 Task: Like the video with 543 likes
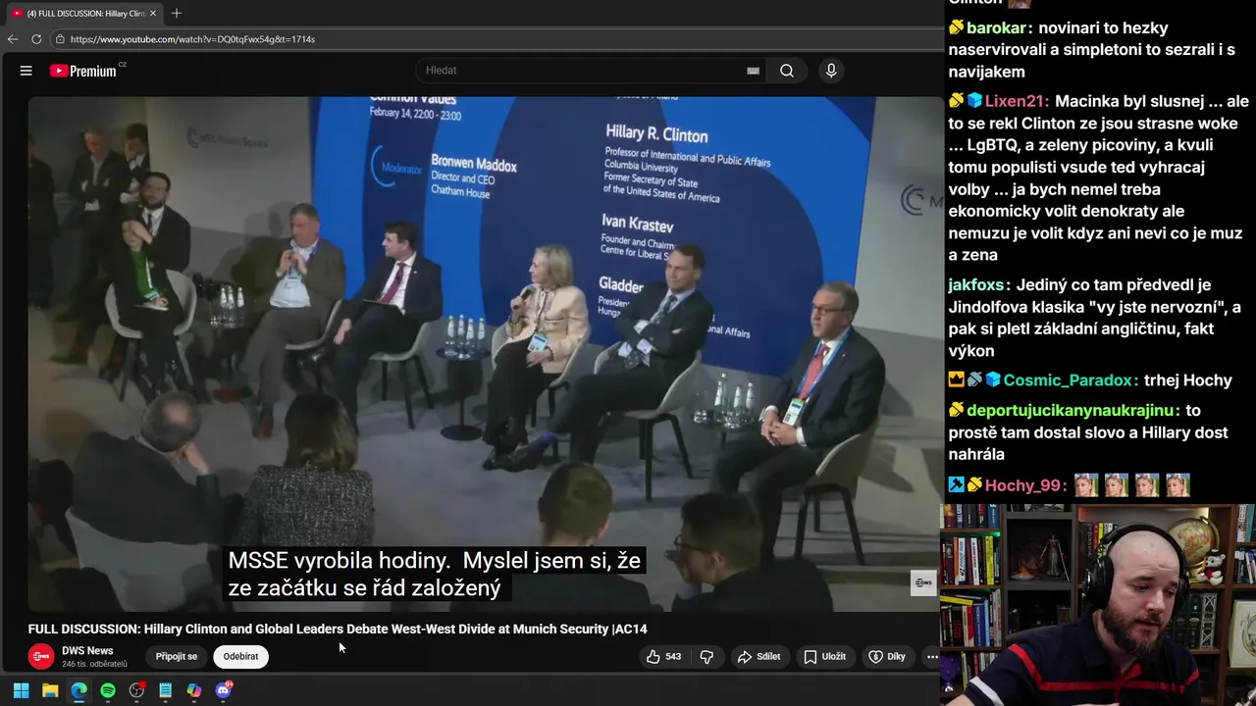[x=664, y=657]
